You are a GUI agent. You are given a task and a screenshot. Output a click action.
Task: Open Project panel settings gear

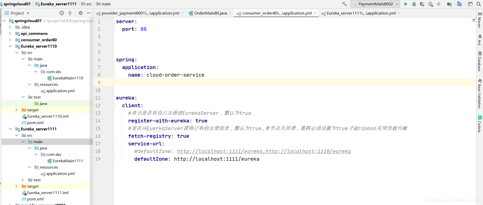(81, 13)
